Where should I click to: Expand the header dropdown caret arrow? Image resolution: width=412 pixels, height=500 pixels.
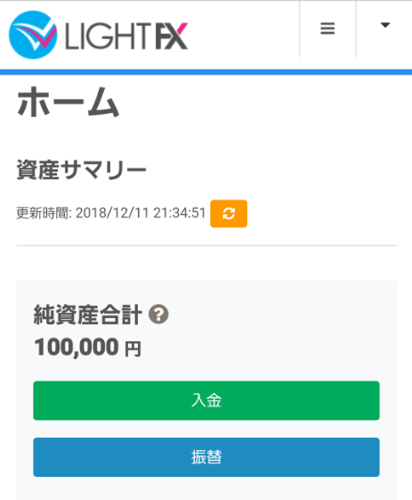[385, 25]
